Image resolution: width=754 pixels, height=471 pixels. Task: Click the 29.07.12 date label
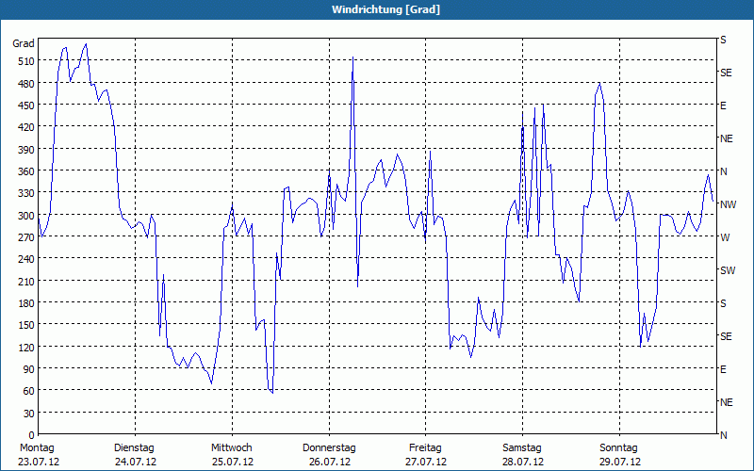(620, 462)
